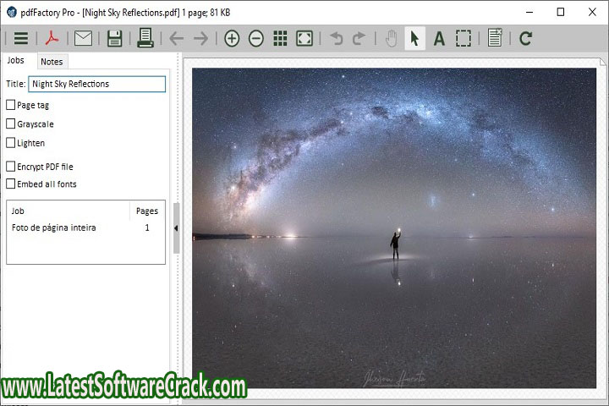This screenshot has height=406, width=609.
Task: Click the Refresh arrow icon
Action: pyautogui.click(x=525, y=38)
